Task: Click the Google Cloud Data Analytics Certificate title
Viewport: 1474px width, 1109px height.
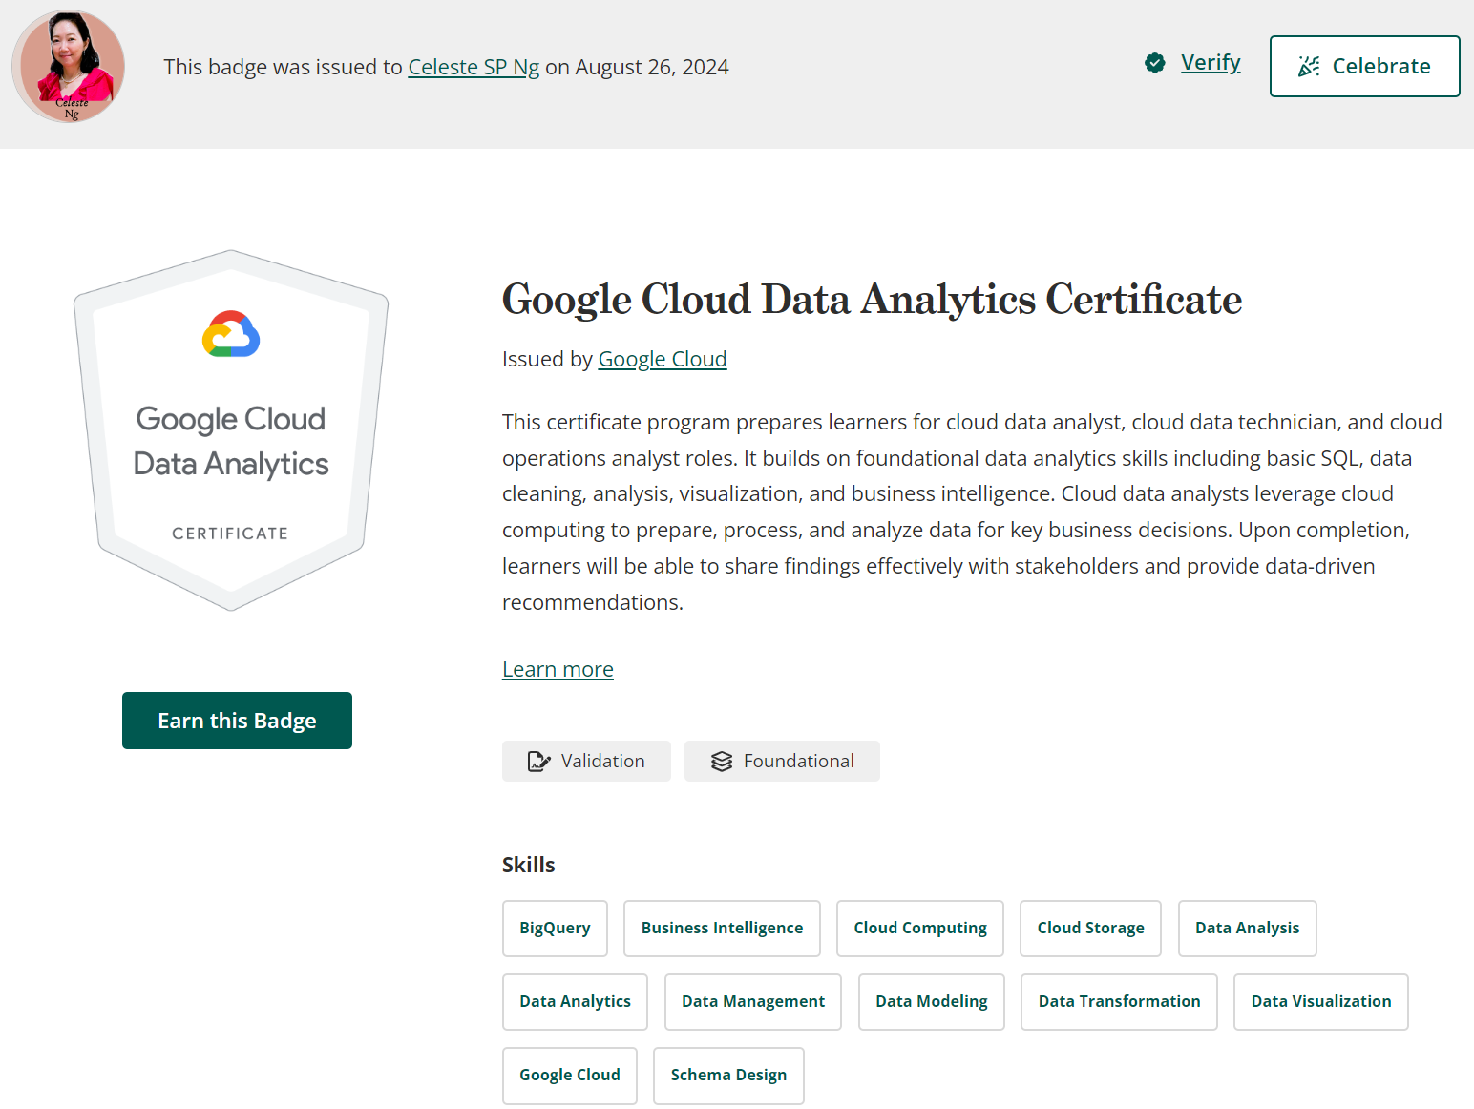Action: click(x=872, y=300)
